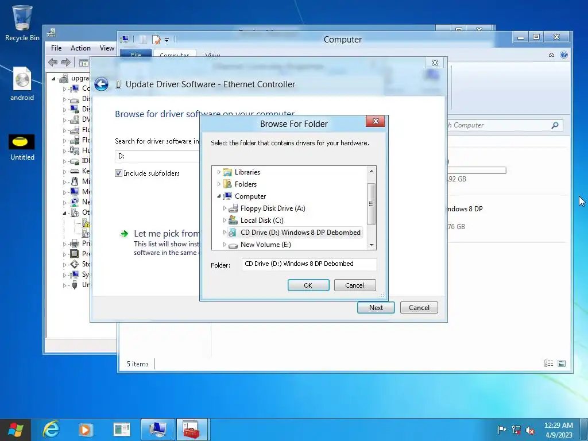This screenshot has height=441, width=588.
Task: Open File menu in Device Manager
Action: [56, 48]
